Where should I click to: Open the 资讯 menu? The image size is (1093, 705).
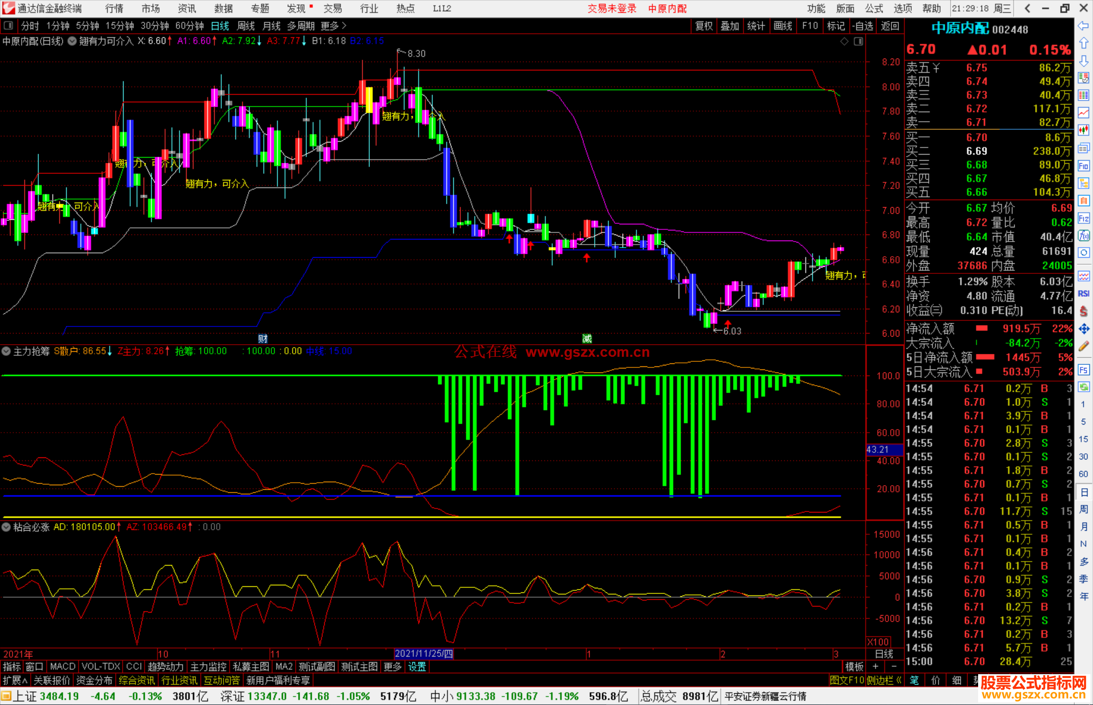187,8
